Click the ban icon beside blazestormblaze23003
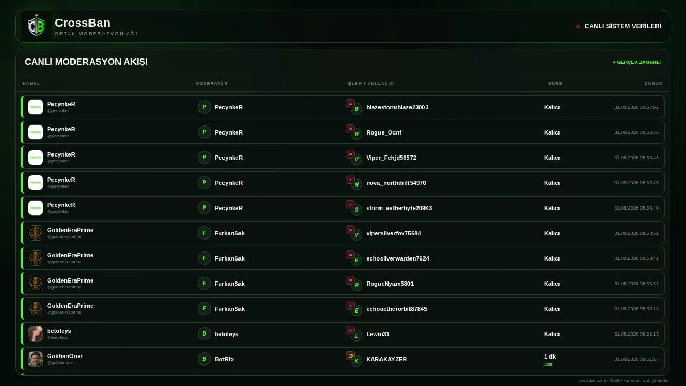Image resolution: width=686 pixels, height=386 pixels. 350,104
